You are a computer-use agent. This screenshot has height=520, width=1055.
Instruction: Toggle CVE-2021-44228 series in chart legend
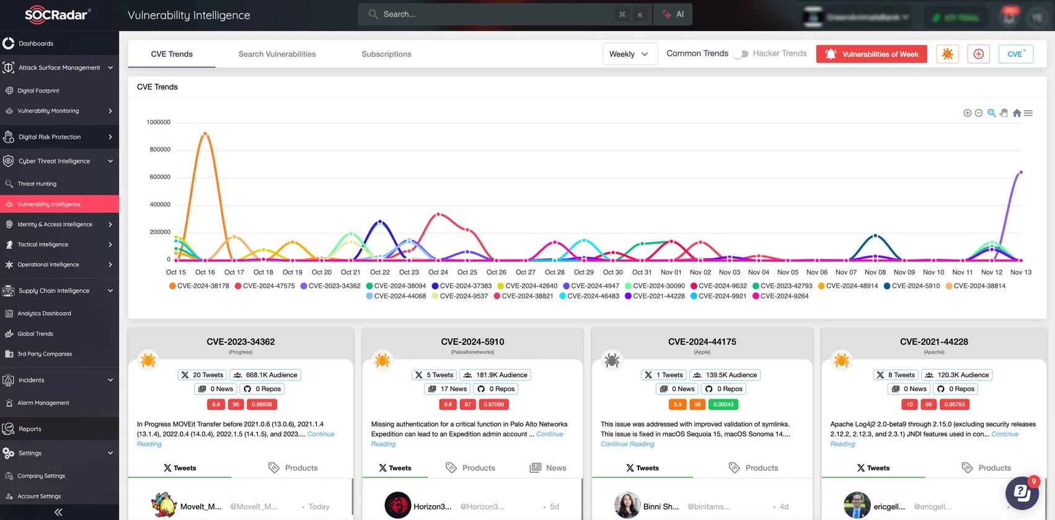(x=655, y=296)
